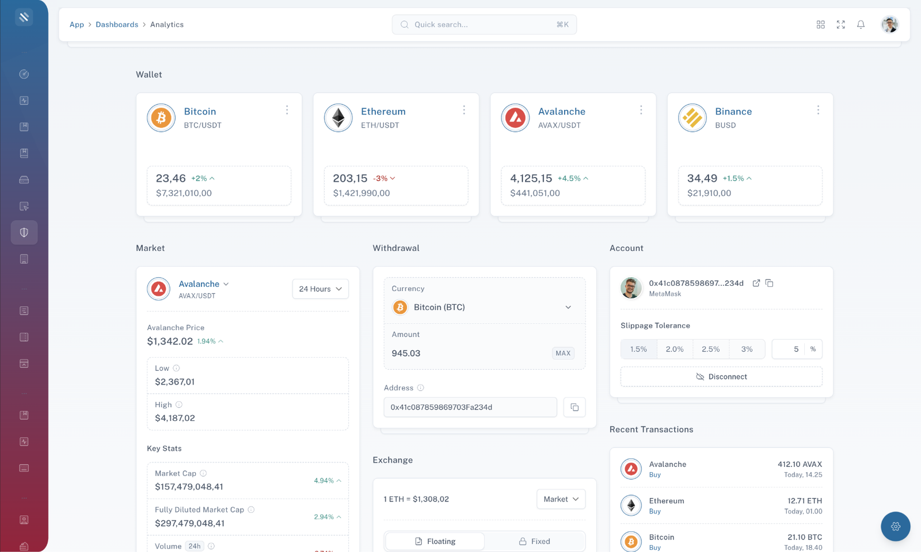The width and height of the screenshot is (921, 552).
Task: Switch to the Fixed exchange option
Action: pyautogui.click(x=534, y=540)
